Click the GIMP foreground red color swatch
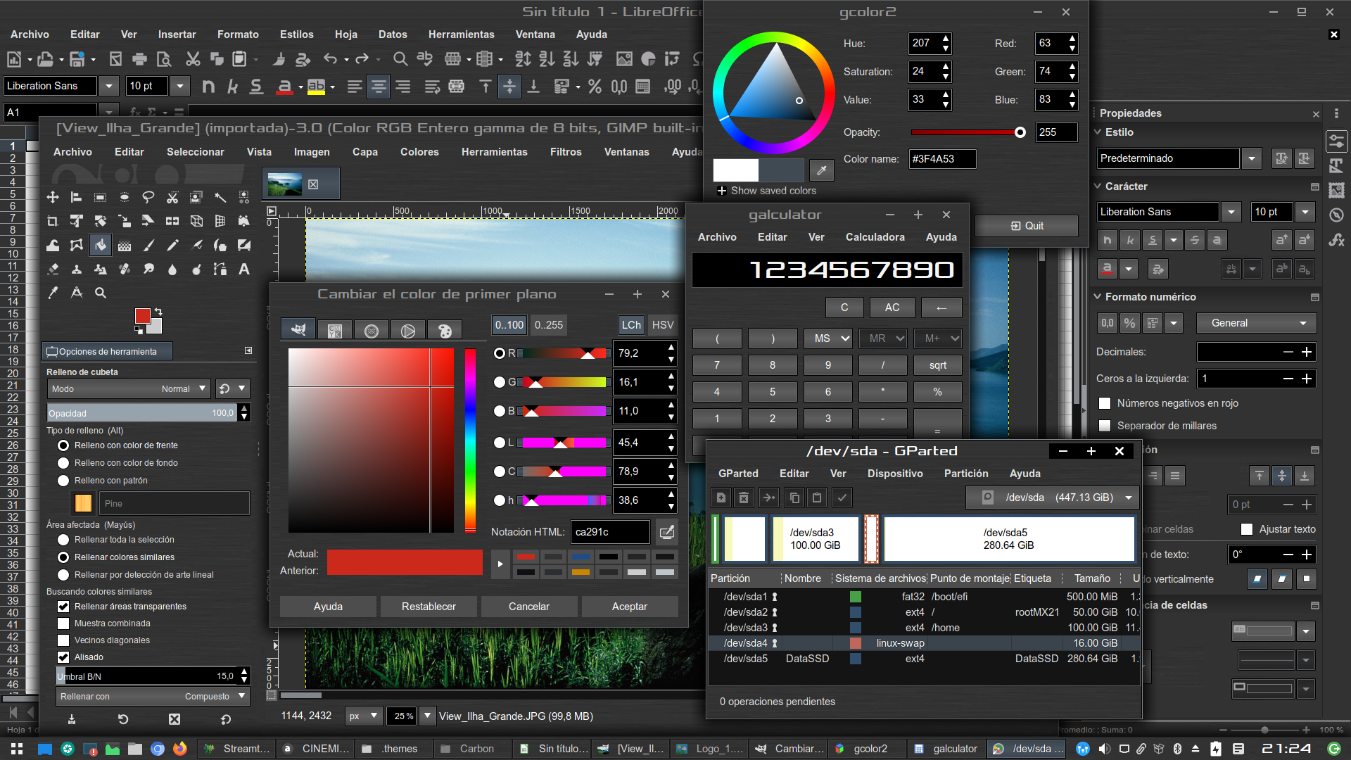1351x760 pixels. 143,316
